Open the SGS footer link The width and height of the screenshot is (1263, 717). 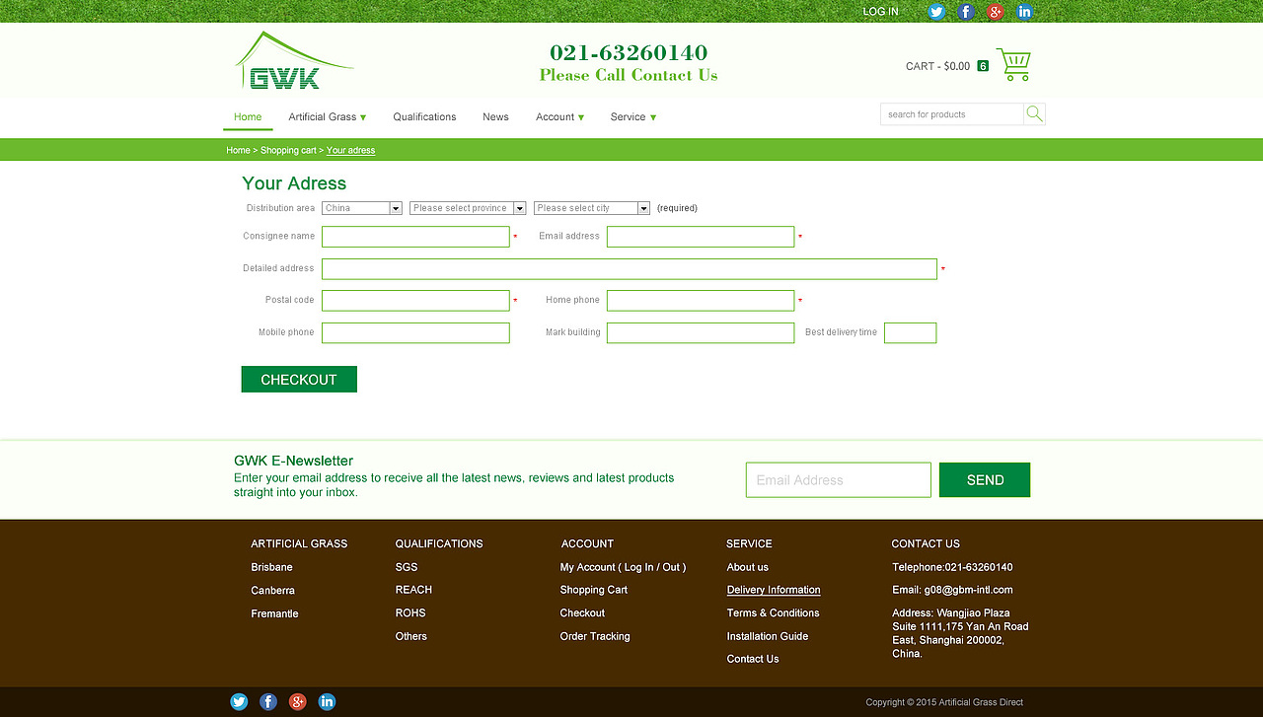click(407, 567)
